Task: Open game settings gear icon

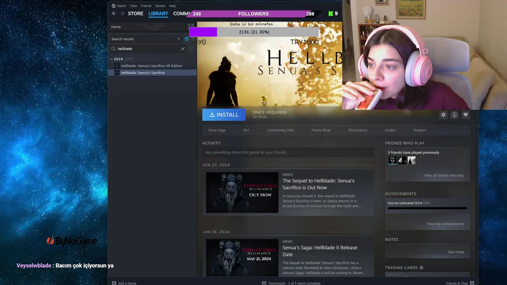Action: (443, 115)
